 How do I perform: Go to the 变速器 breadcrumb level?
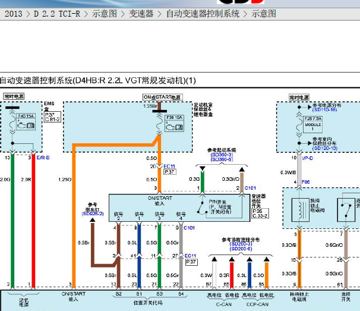coord(141,14)
